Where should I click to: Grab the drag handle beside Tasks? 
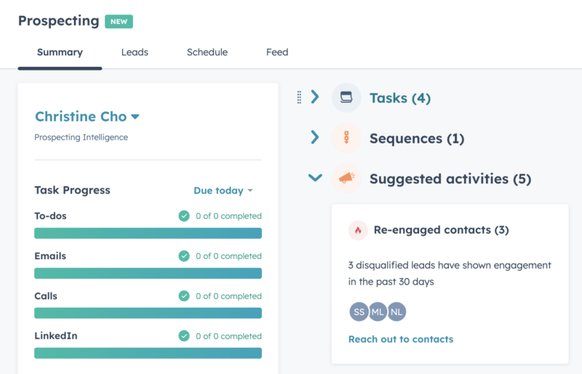(299, 98)
